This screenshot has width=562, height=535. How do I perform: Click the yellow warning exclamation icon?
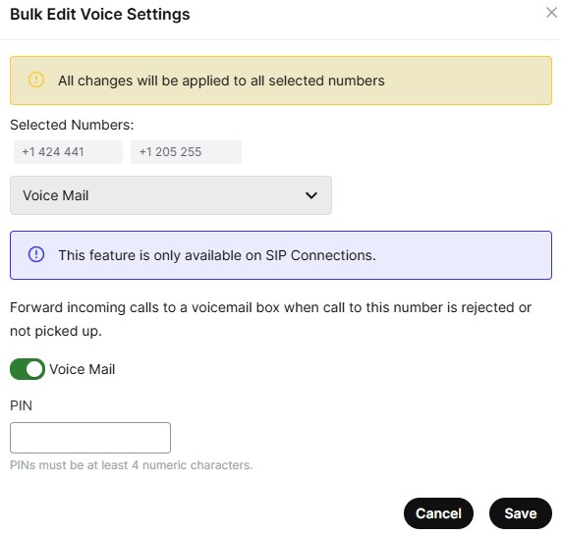(x=36, y=80)
